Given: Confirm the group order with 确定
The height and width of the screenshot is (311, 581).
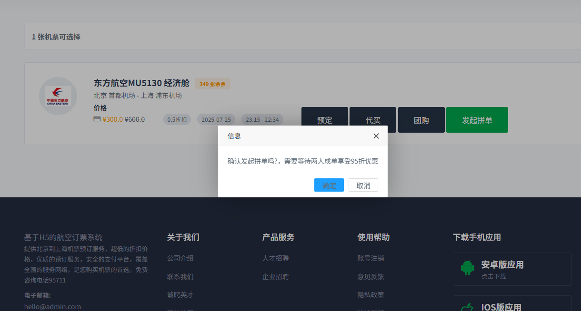Looking at the screenshot, I should pos(329,185).
